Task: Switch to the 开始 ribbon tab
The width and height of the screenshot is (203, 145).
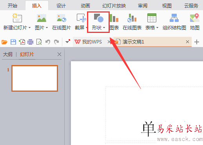Action: tap(13, 6)
